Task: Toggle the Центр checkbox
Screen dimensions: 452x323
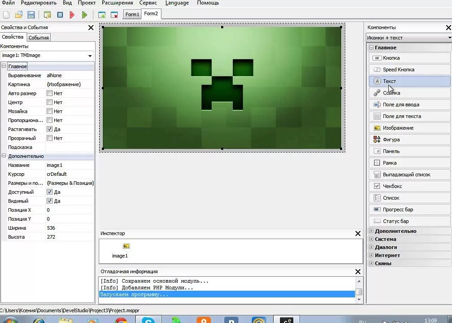Action: 50,102
